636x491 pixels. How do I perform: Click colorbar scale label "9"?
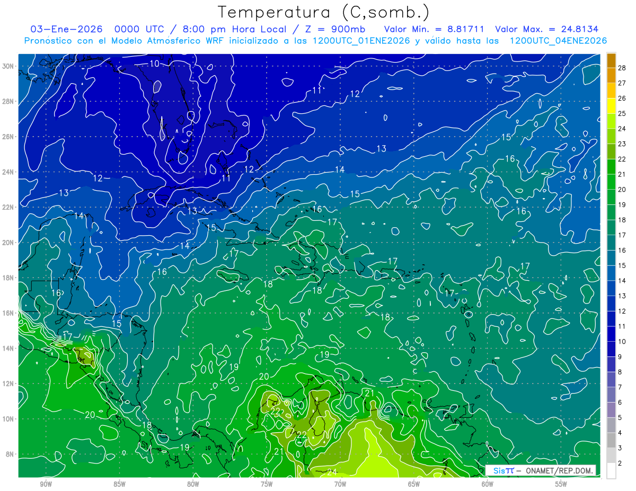pyautogui.click(x=621, y=357)
